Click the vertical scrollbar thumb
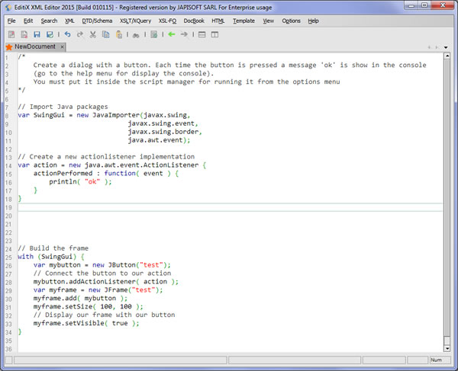458x371 pixels. pyautogui.click(x=447, y=198)
